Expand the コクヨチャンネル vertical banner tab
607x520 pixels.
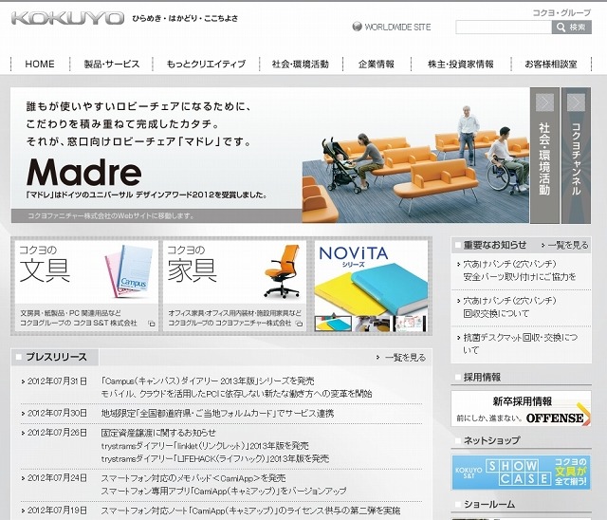click(576, 156)
